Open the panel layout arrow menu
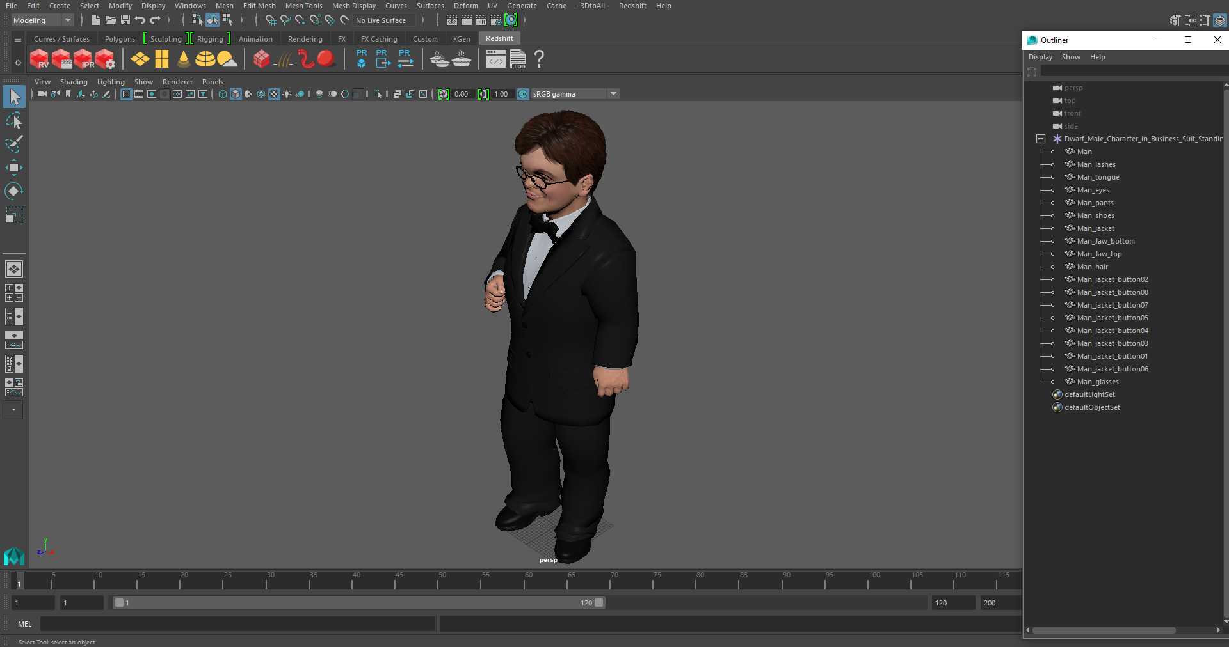The width and height of the screenshot is (1229, 647). 13,410
